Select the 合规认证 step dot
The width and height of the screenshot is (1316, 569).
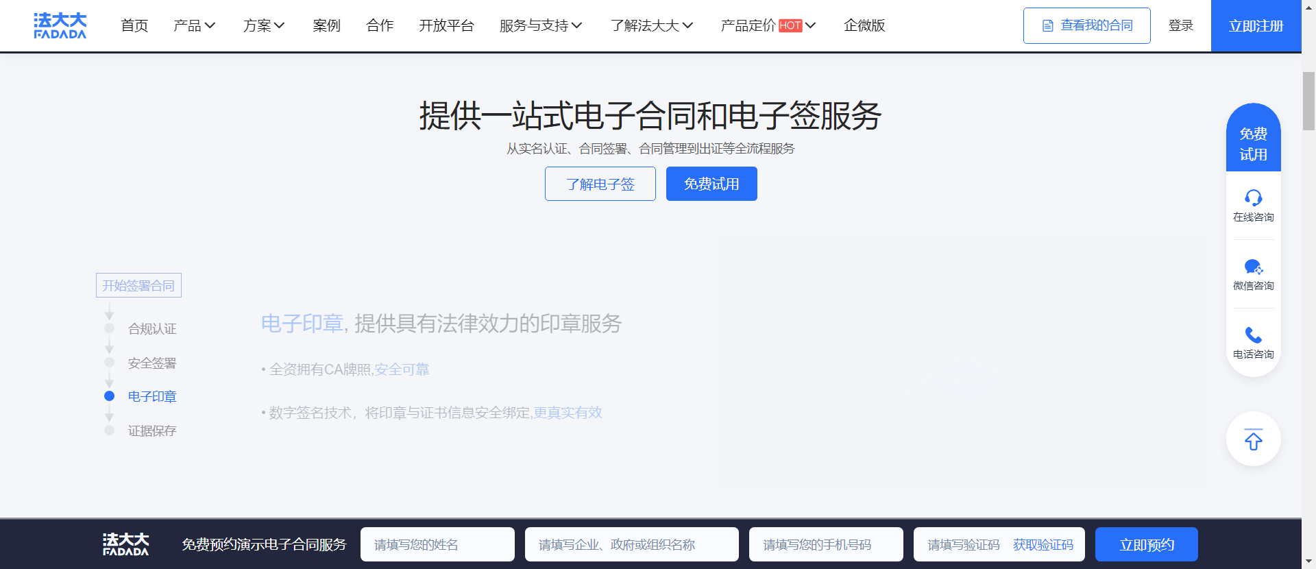click(x=109, y=328)
